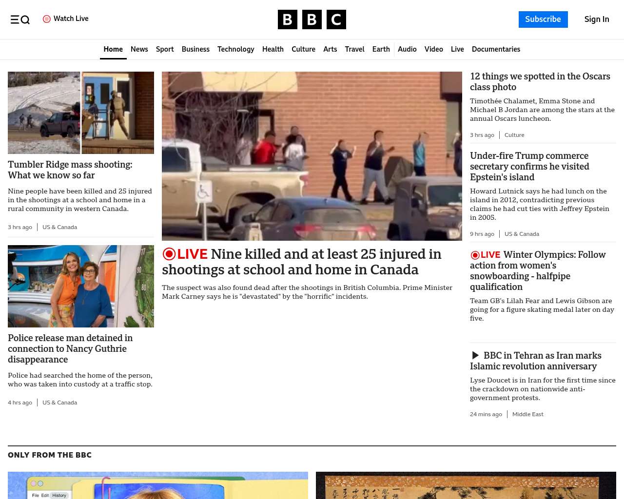Follow the Winter Olympics snowboarding live coverage

[538, 271]
